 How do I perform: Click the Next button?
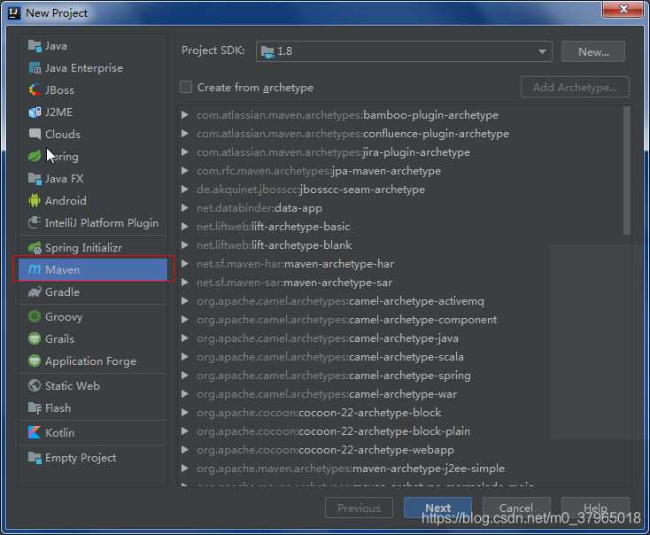point(437,508)
